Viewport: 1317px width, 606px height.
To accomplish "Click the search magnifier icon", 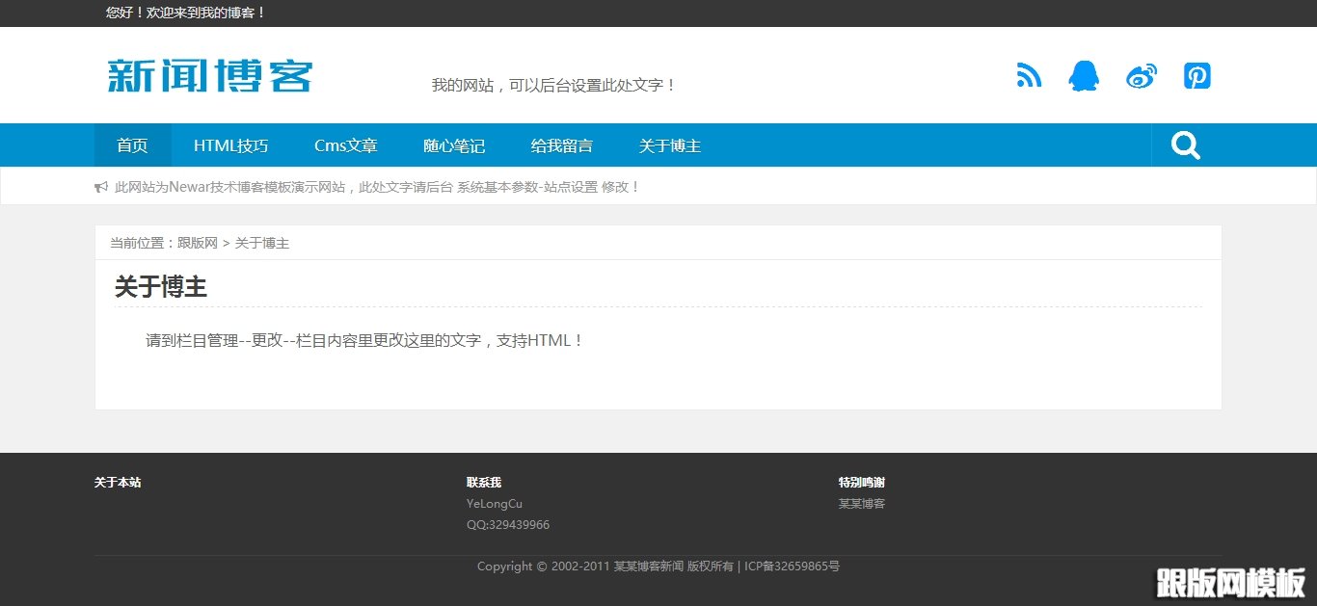I will click(x=1185, y=145).
